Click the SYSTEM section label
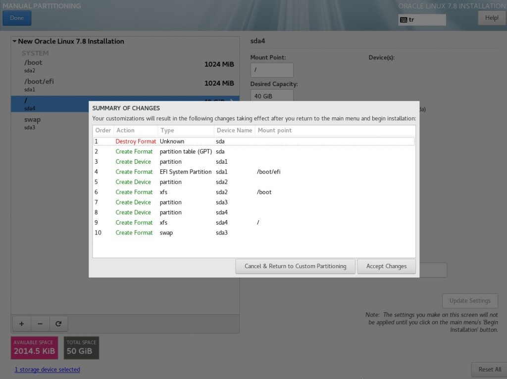507x379 pixels. [35, 53]
